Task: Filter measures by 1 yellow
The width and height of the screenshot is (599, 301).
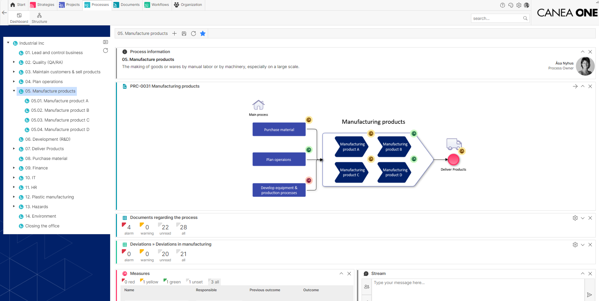Action: [x=149, y=282]
